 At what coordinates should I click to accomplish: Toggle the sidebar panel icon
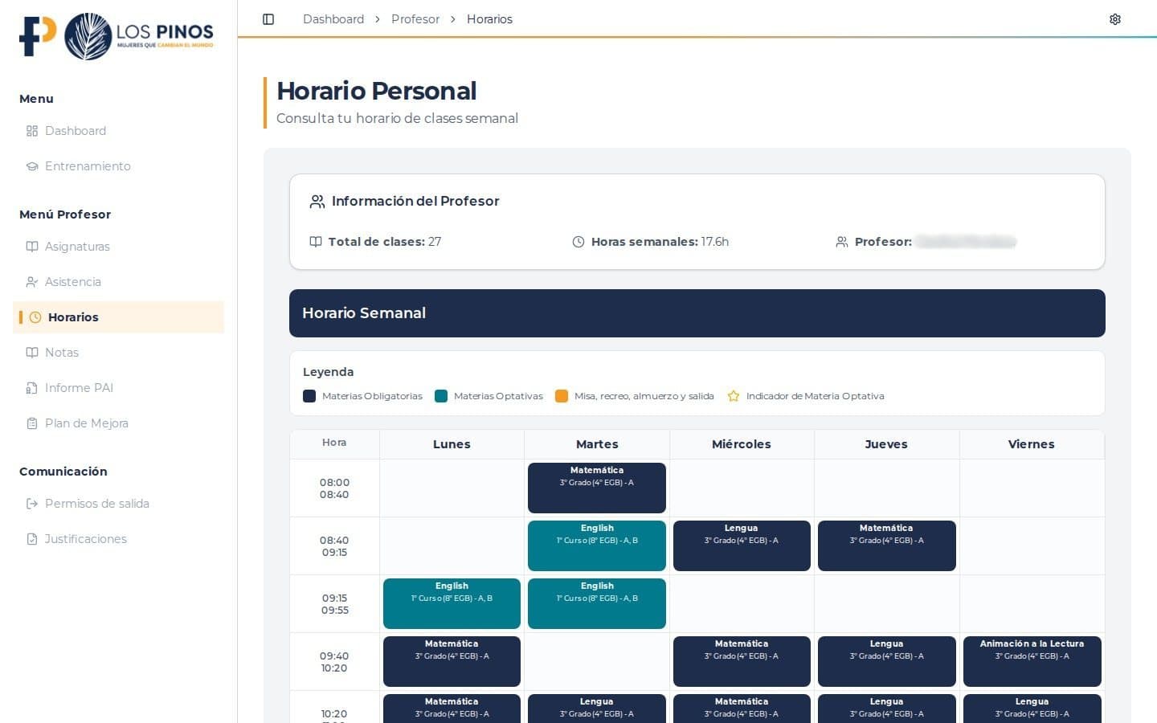[268, 19]
